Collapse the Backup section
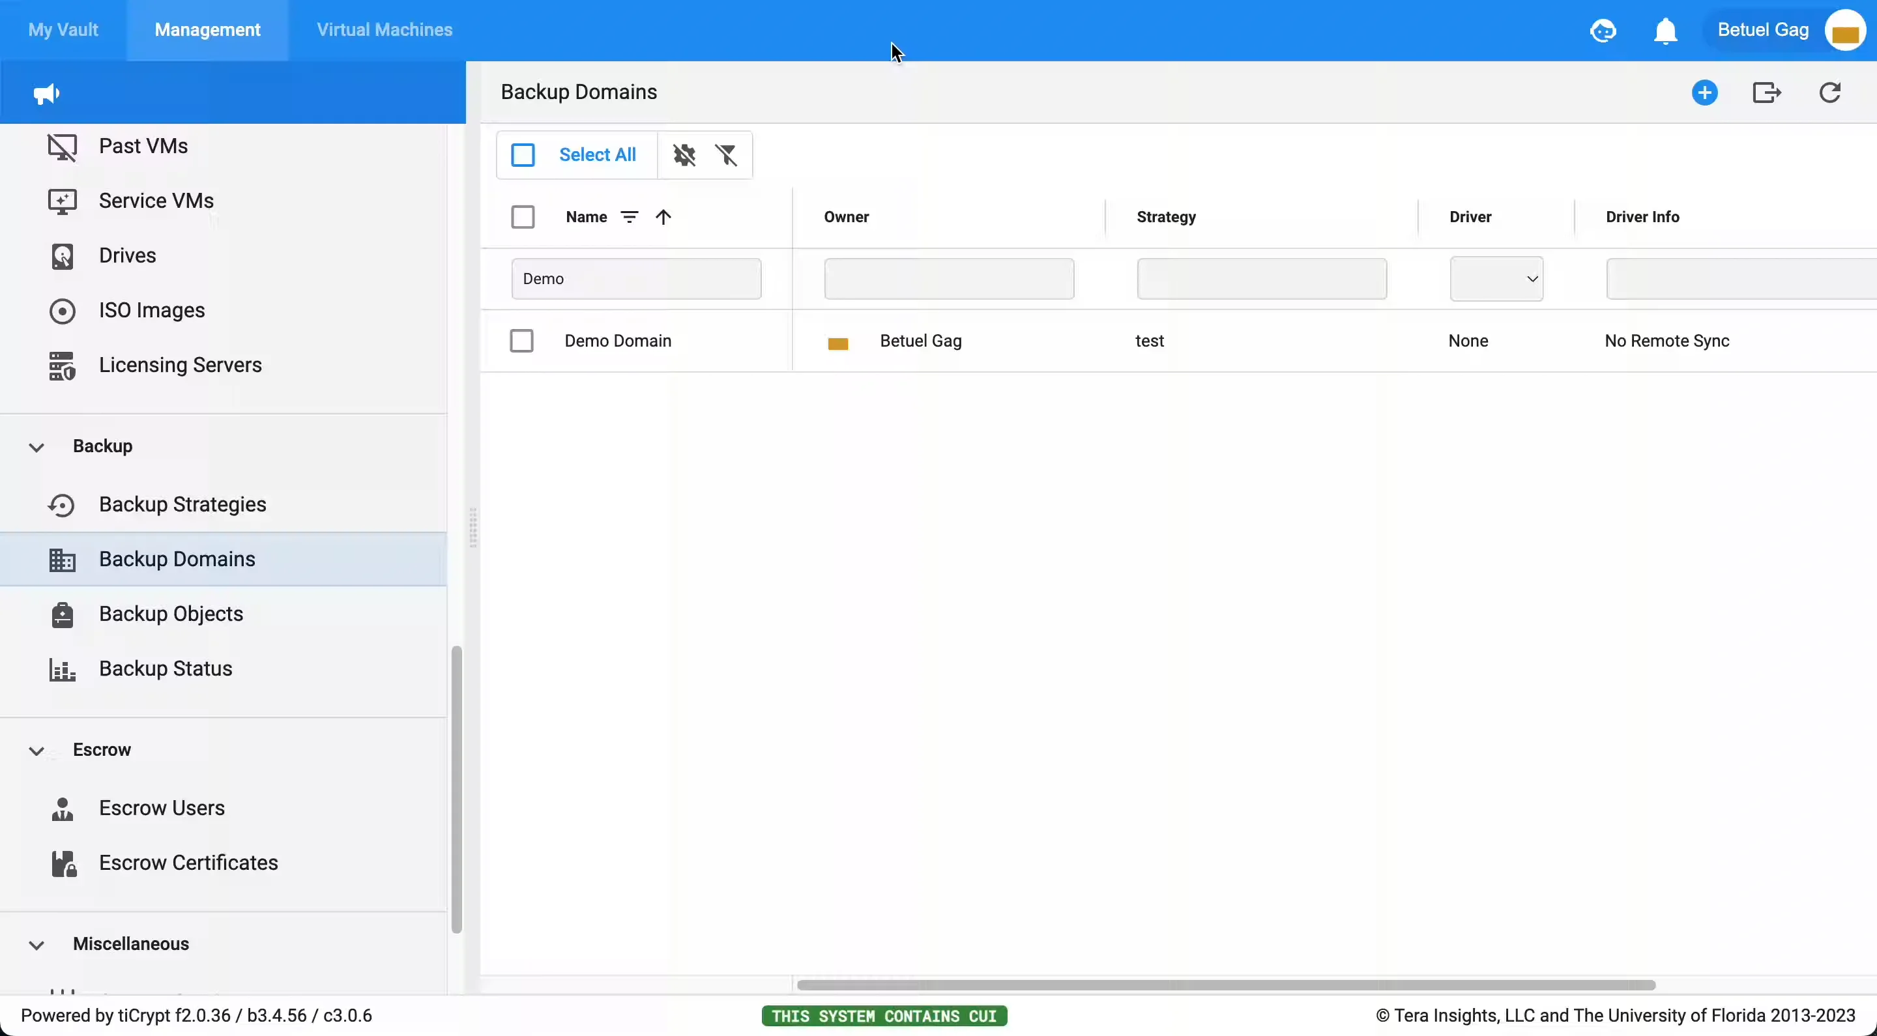This screenshot has height=1036, width=1877. point(36,446)
